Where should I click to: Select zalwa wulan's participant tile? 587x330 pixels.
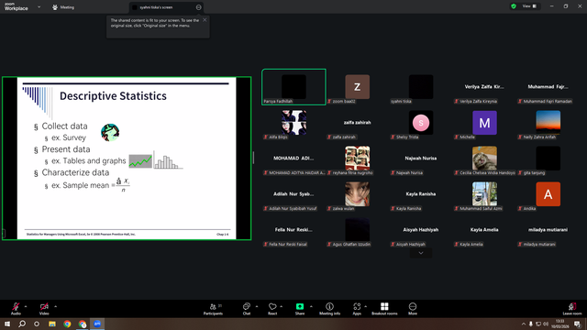358,194
